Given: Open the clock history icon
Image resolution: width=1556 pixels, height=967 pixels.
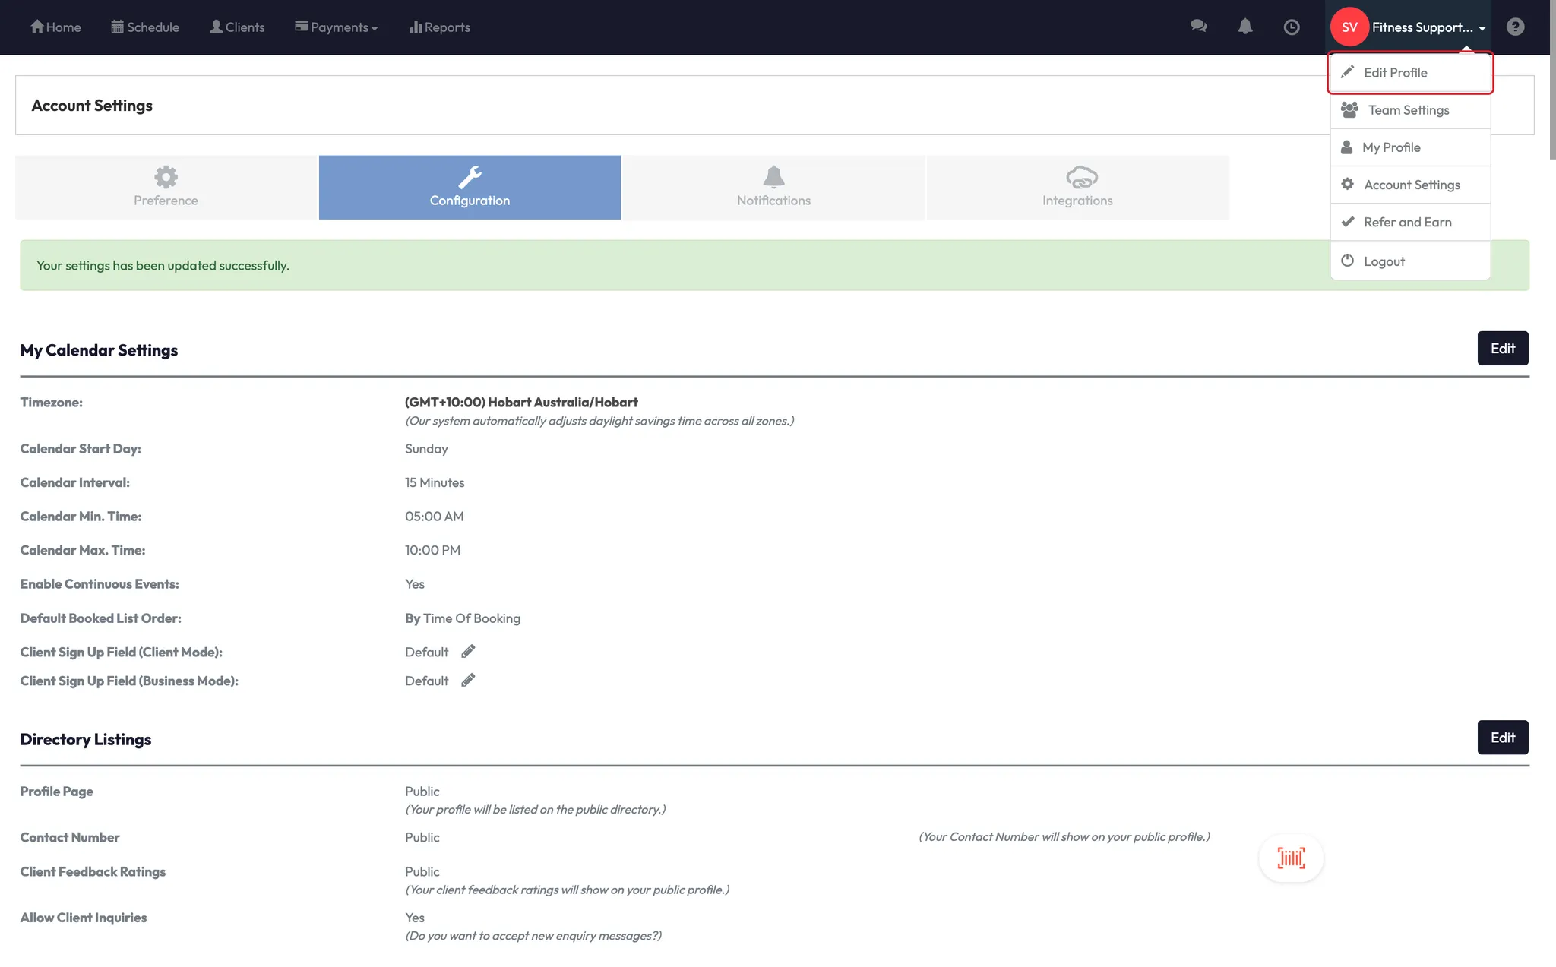Looking at the screenshot, I should (x=1291, y=27).
